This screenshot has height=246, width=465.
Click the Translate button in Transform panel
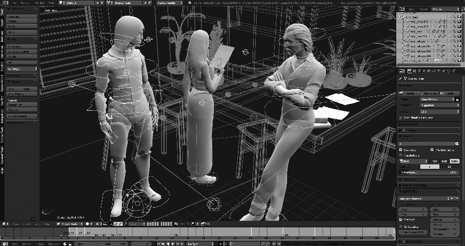tap(22, 17)
